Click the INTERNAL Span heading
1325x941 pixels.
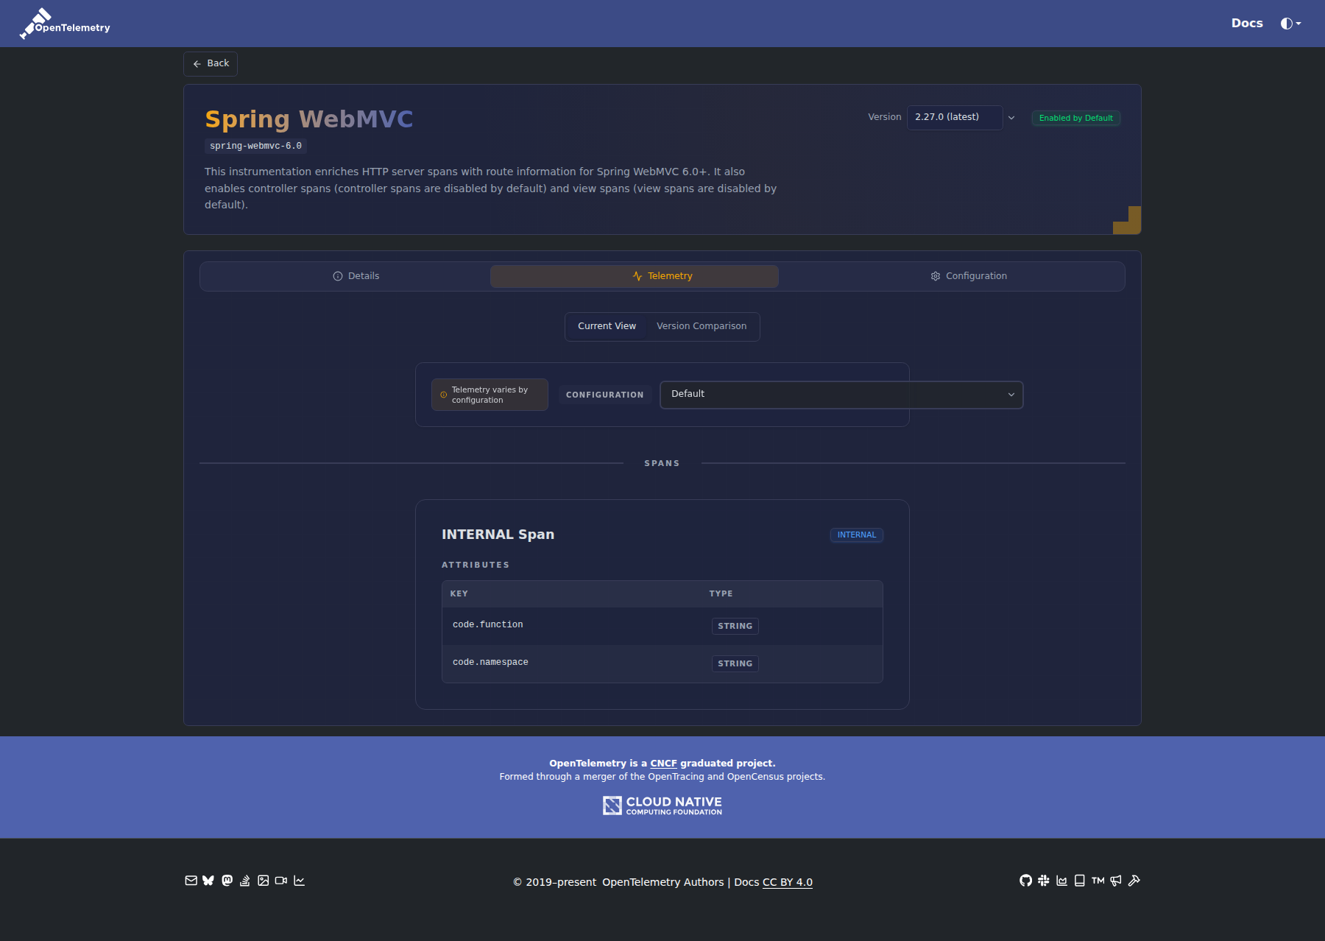(x=498, y=535)
